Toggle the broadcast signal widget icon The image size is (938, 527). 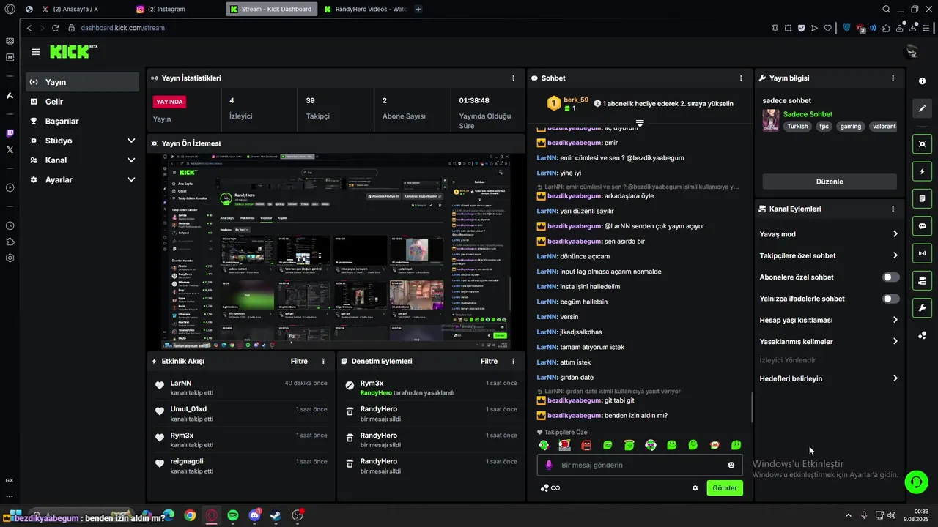pos(922,253)
